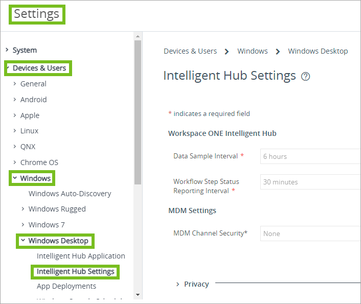Open Windows 7 tree item
Viewport: 361px width, 304px height.
tap(47, 225)
